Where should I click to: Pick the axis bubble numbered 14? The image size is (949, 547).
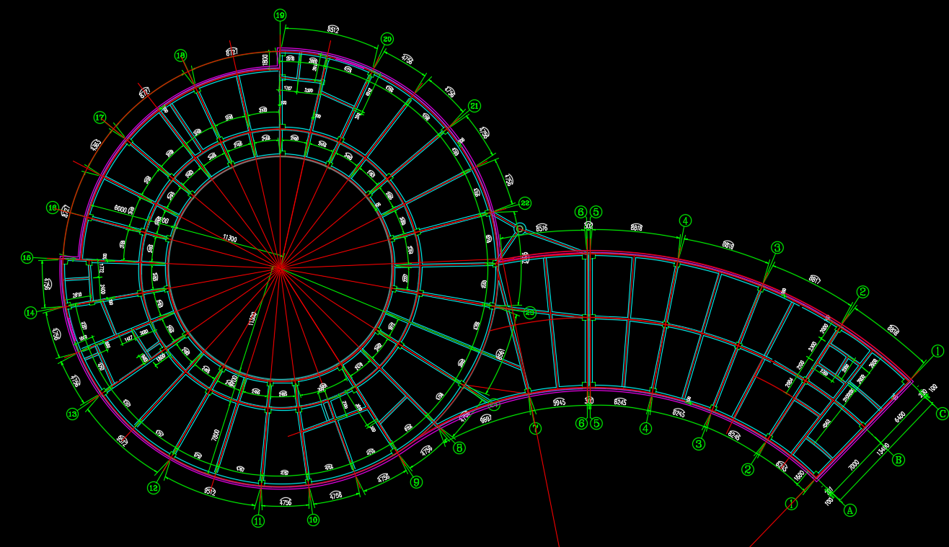click(30, 313)
